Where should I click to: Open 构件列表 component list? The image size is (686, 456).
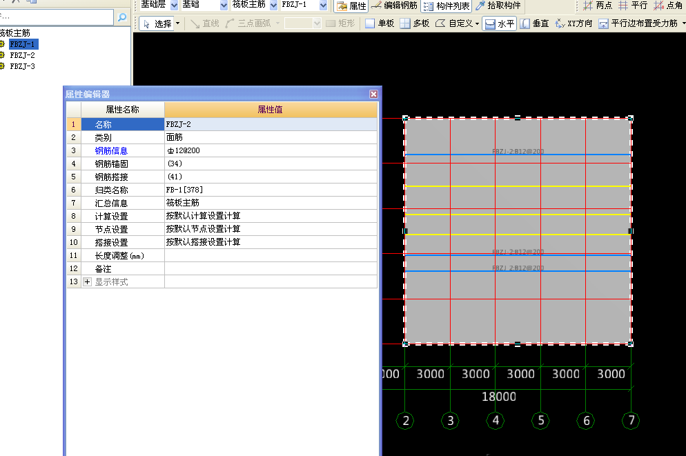447,6
